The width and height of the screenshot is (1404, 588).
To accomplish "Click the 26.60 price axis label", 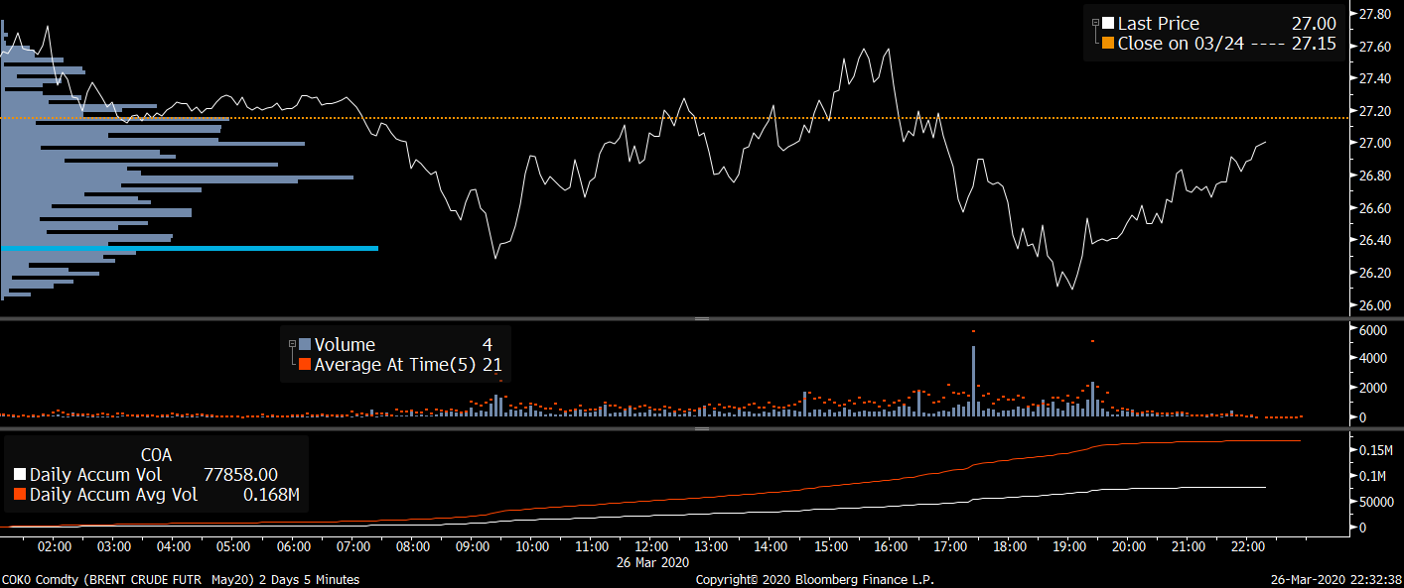I will 1374,208.
